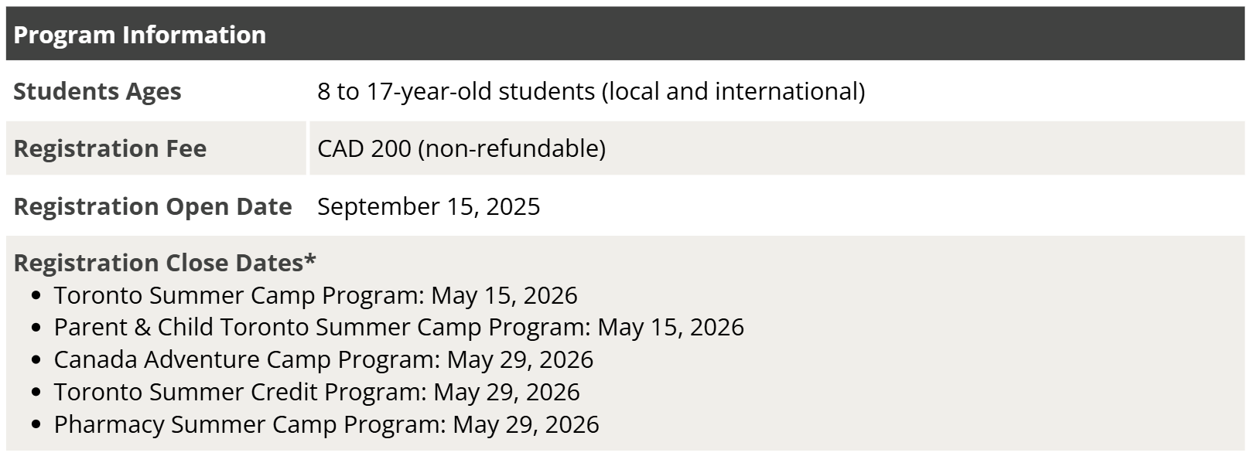Click the Registration Close Dates heading
Screen dimensions: 1254x456
tap(165, 263)
